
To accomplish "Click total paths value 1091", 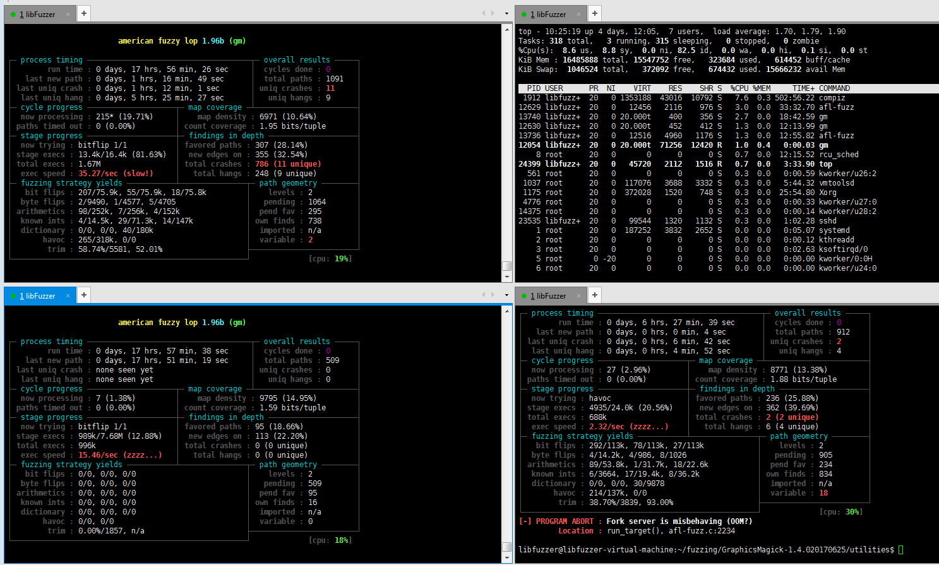I will (335, 79).
